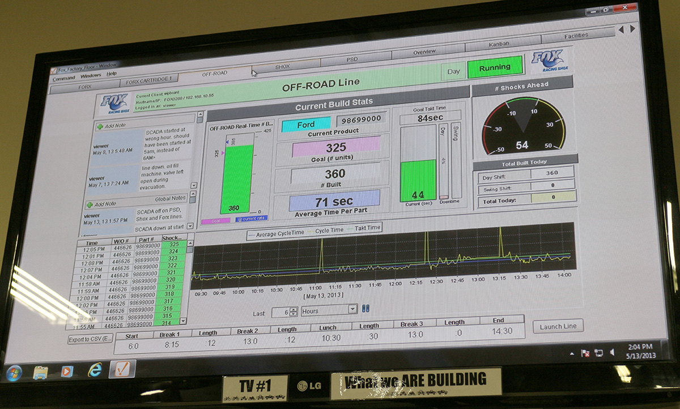Screen dimensions: 680x409
Task: Click Add Note icon beside Global Notes
Action: 89,204
